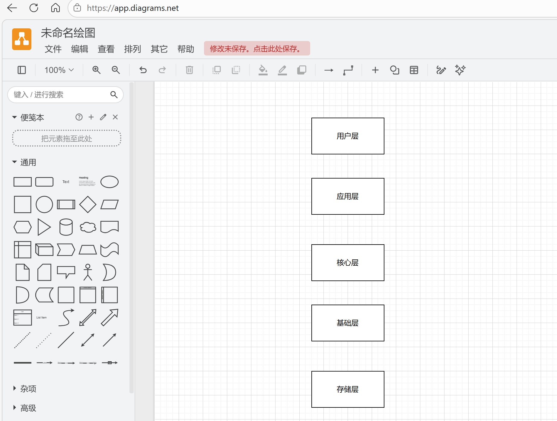Insert a table from the toolbar
Screen dimensions: 557x421
click(x=414, y=70)
